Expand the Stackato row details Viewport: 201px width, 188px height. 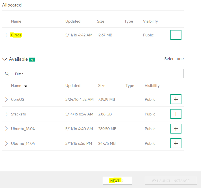click(x=7, y=114)
